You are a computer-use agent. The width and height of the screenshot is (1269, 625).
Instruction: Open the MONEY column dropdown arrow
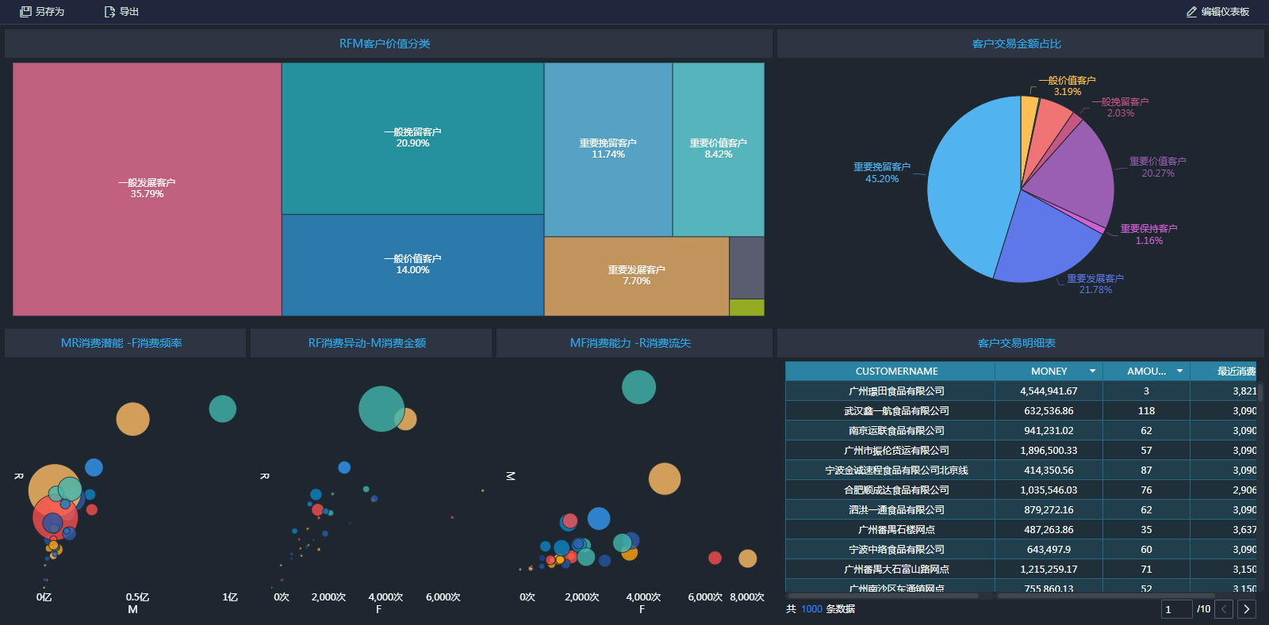pyautogui.click(x=1092, y=371)
